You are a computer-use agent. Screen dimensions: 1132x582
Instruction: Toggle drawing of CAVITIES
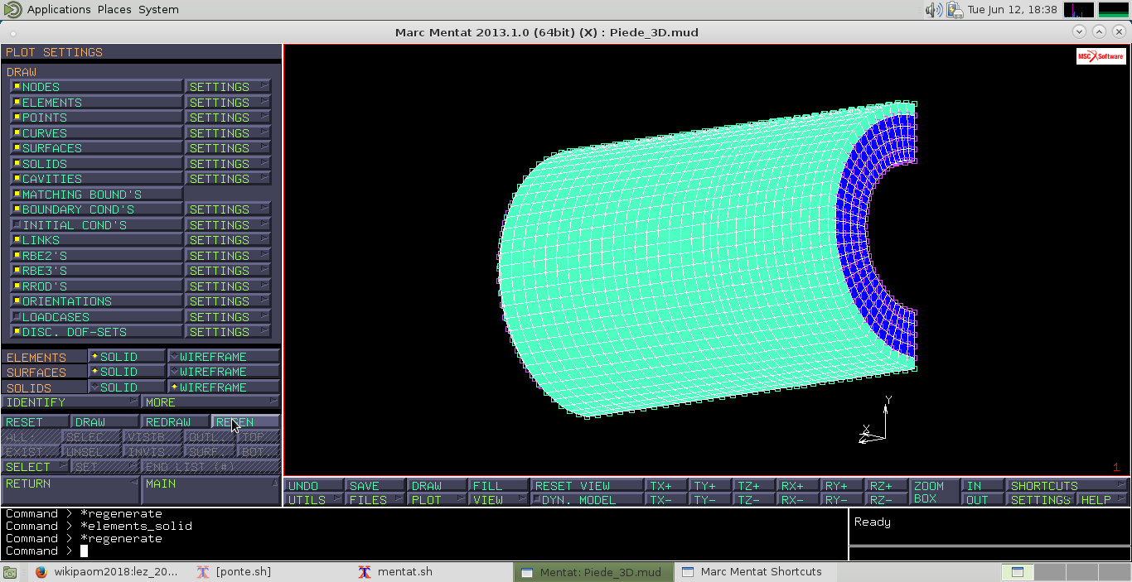pyautogui.click(x=96, y=179)
